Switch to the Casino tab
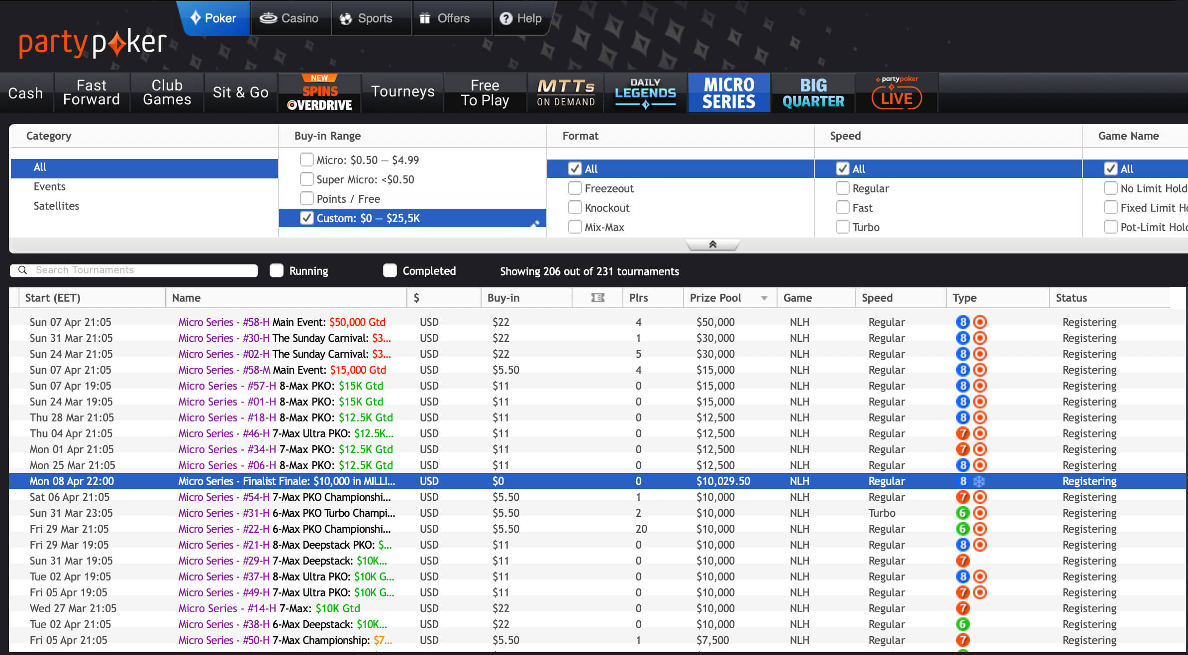This screenshot has width=1188, height=655. point(290,18)
